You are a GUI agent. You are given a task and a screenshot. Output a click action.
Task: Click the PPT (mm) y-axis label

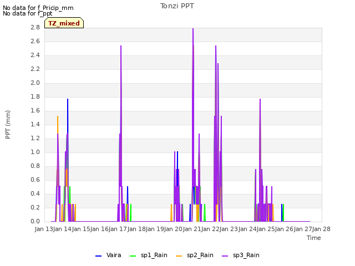point(8,124)
